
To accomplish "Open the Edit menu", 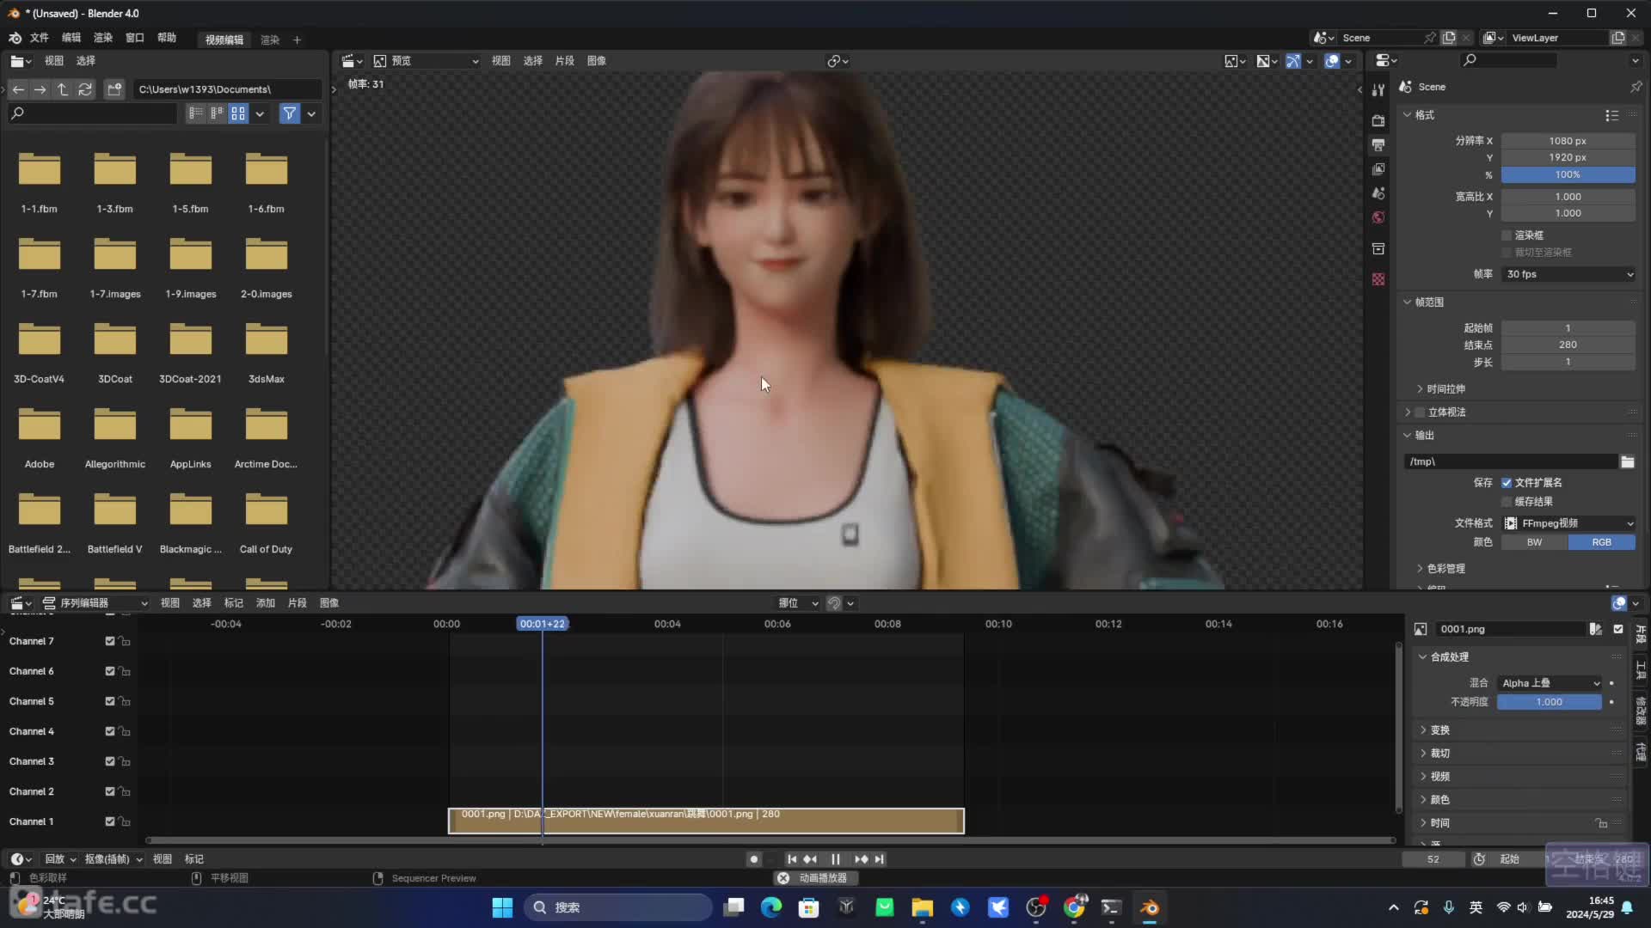I will pos(71,38).
